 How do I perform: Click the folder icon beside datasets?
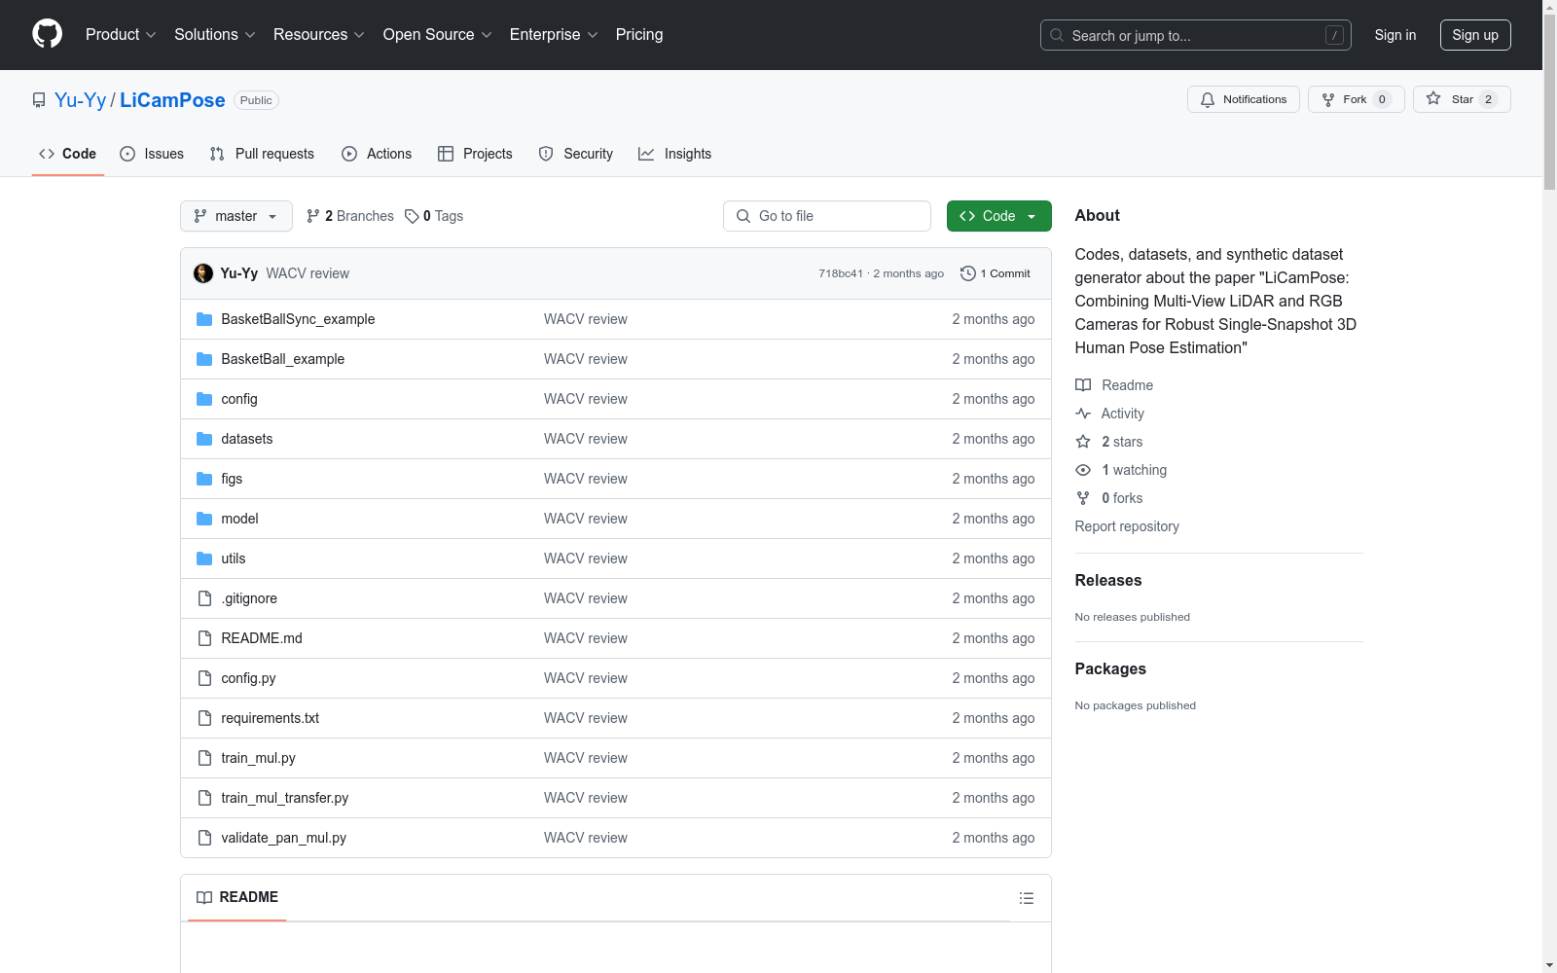tap(204, 439)
